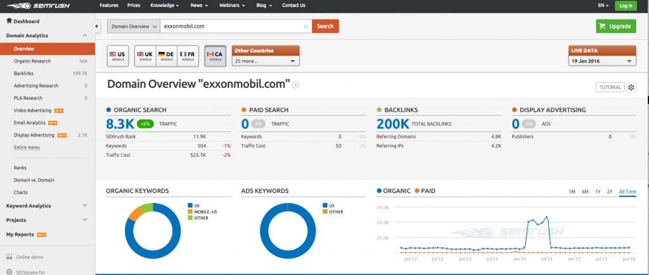Open Contact Us page
This screenshot has height=275, width=649.
coord(294,5)
